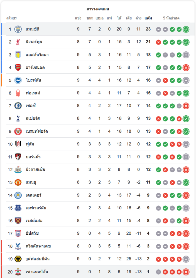Click the Wolverhampton wolf crest
This screenshot has height=278, width=196.
(18, 259)
